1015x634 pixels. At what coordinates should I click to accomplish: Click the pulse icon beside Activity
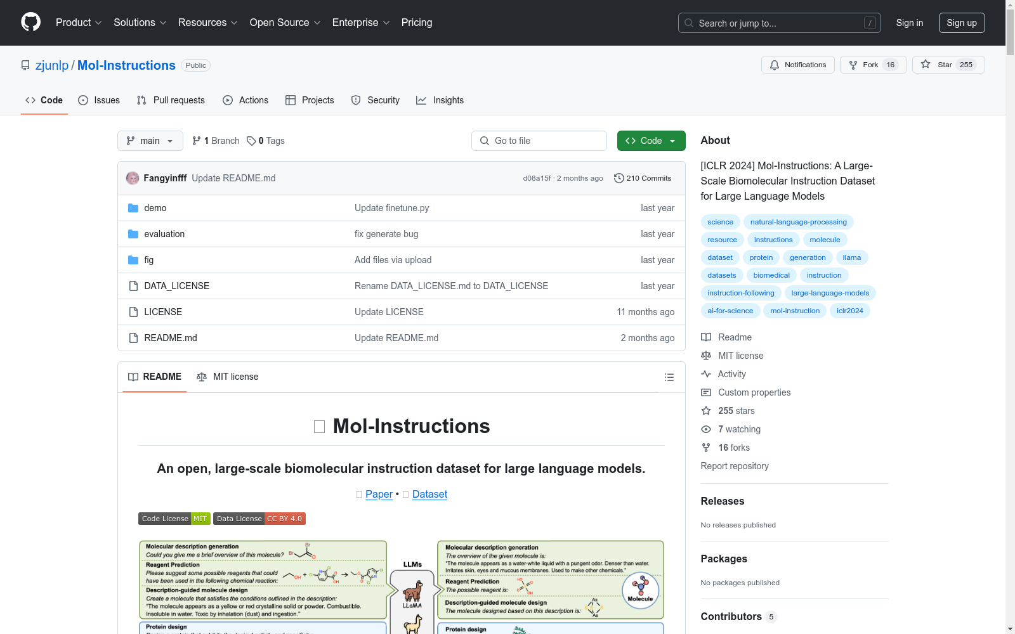pos(706,374)
